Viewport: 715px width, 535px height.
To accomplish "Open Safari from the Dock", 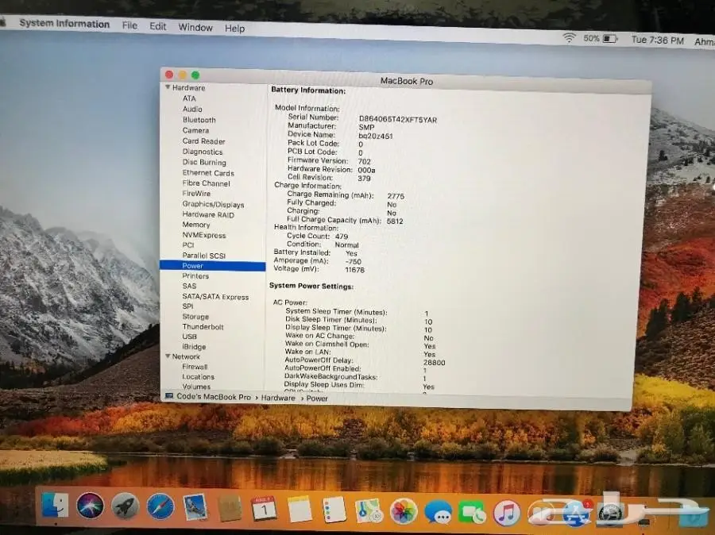I will [160, 506].
